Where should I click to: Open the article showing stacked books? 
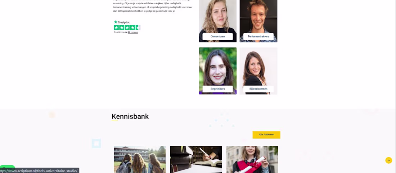click(196, 159)
